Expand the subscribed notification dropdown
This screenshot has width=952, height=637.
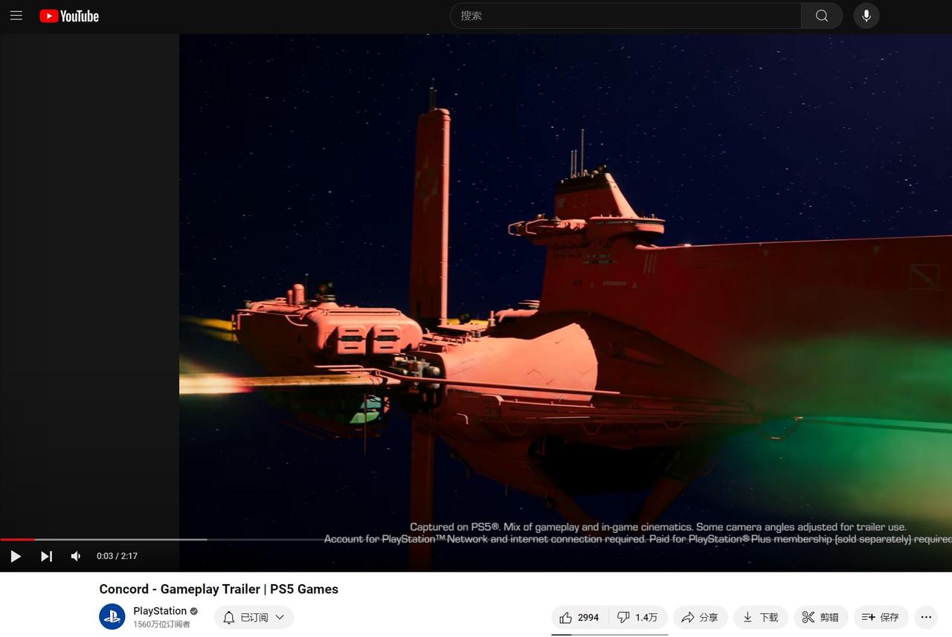click(x=254, y=618)
